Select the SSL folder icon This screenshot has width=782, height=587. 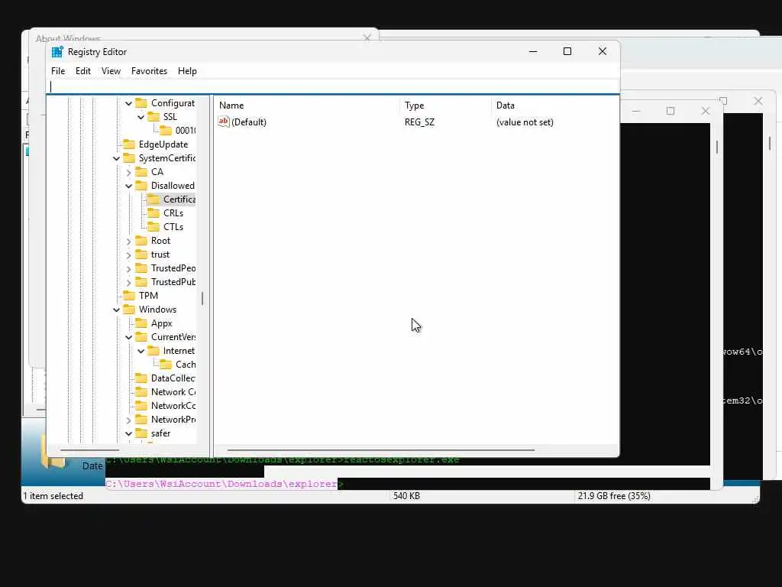(x=154, y=117)
